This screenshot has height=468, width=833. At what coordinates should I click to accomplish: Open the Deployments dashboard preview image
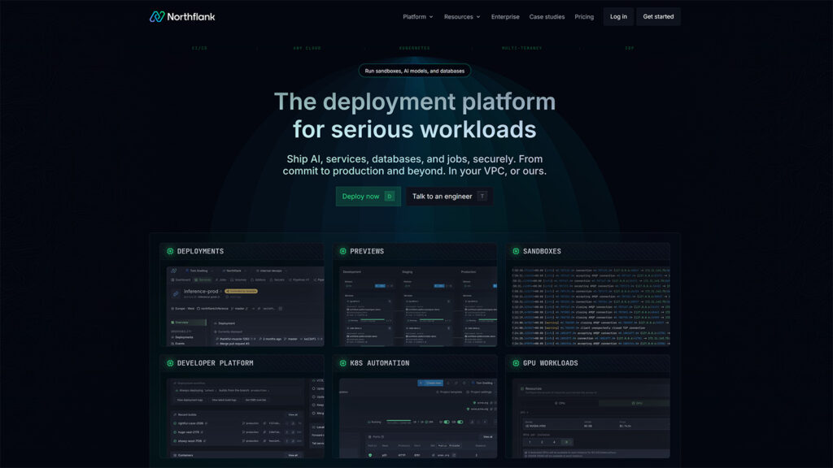[x=245, y=306]
